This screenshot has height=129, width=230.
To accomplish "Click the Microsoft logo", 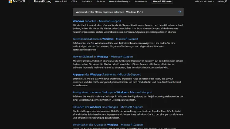I will click(x=17, y=2).
